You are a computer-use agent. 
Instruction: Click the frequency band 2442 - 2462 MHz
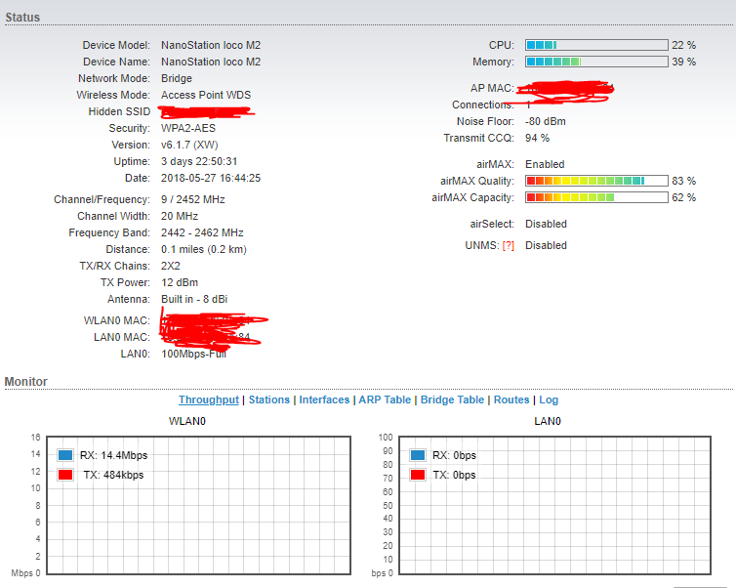tap(202, 232)
